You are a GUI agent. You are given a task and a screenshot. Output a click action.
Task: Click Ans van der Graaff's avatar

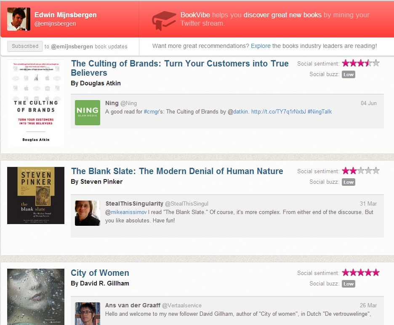[x=88, y=314]
